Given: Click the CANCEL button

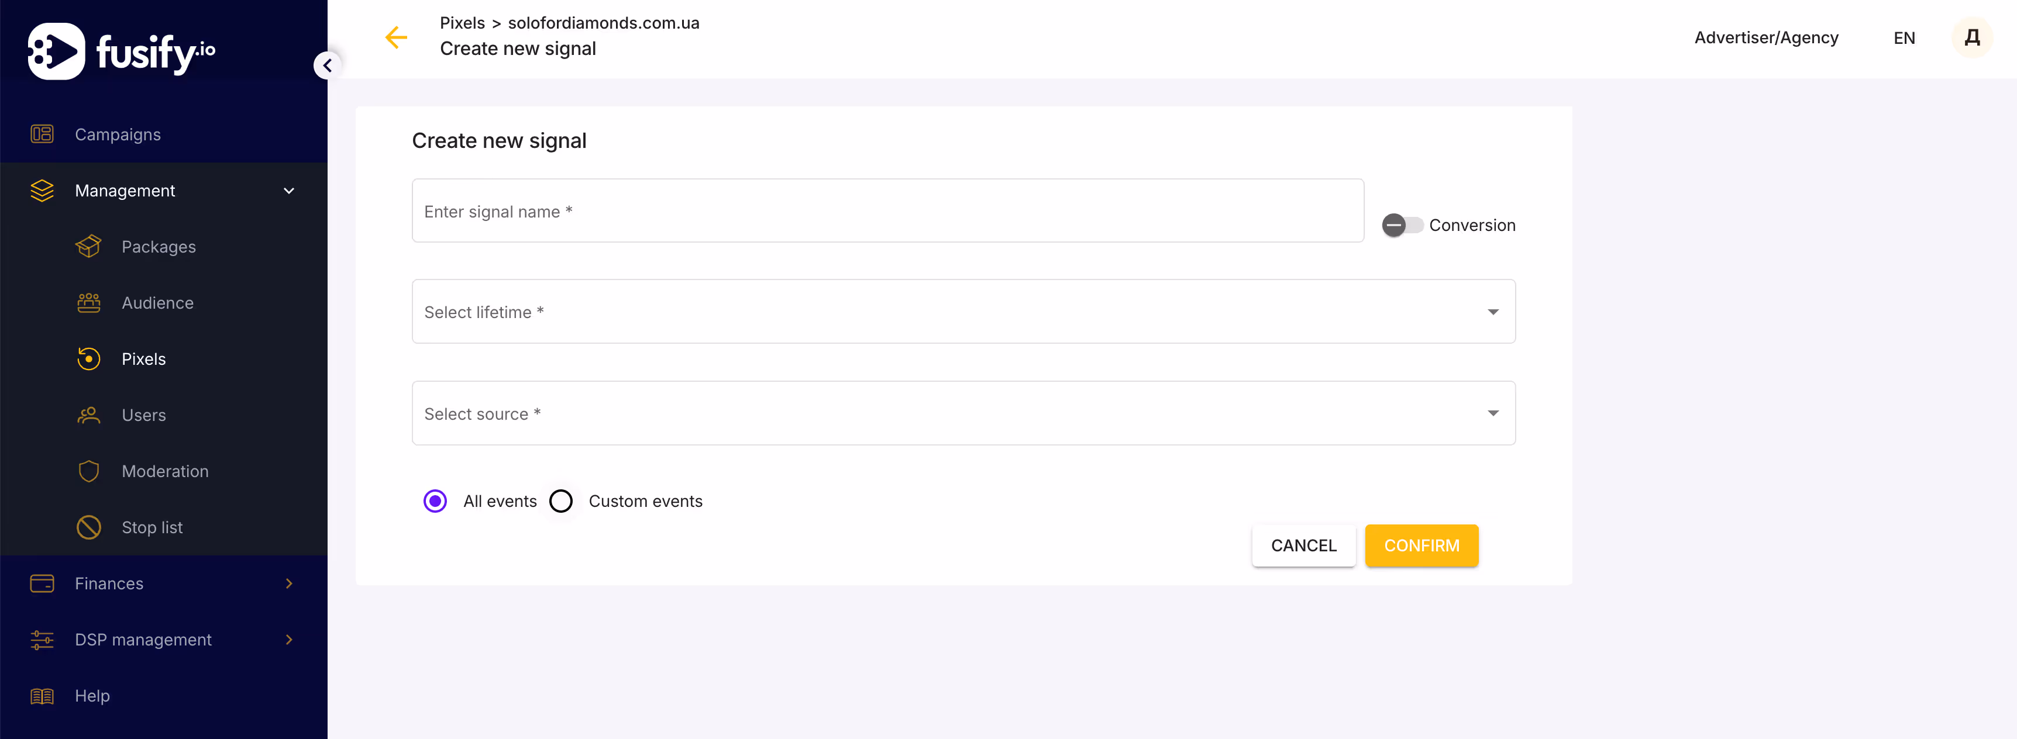Looking at the screenshot, I should 1304,545.
